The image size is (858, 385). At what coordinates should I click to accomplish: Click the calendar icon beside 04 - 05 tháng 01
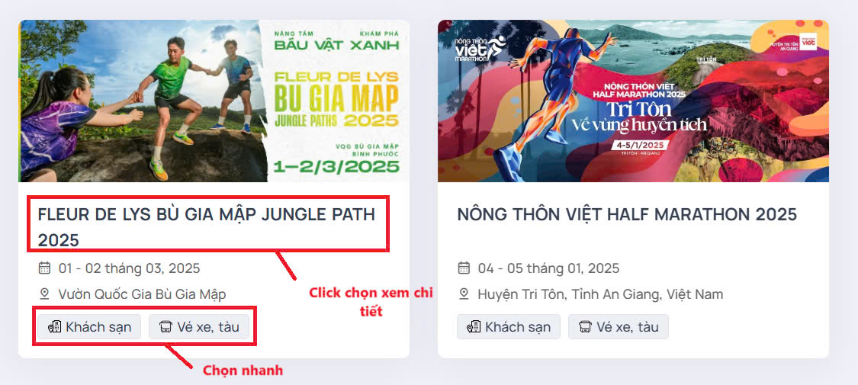click(464, 268)
